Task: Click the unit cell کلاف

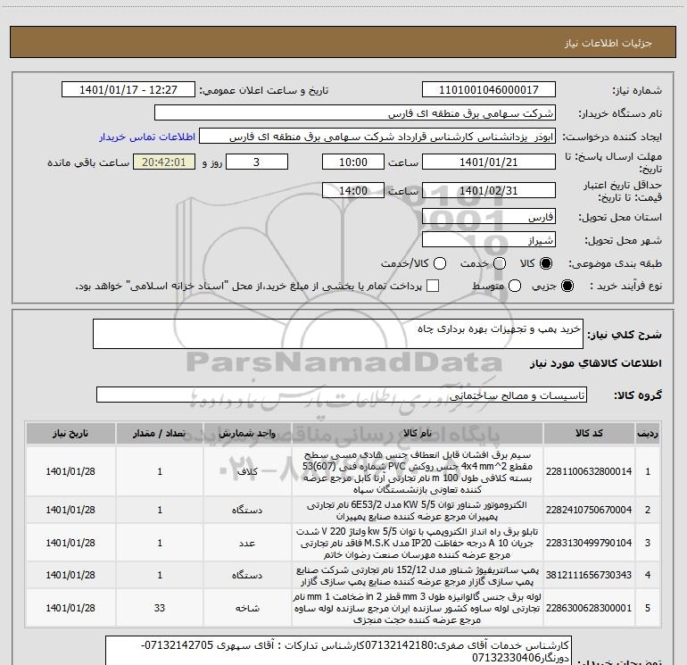Action: coord(247,471)
